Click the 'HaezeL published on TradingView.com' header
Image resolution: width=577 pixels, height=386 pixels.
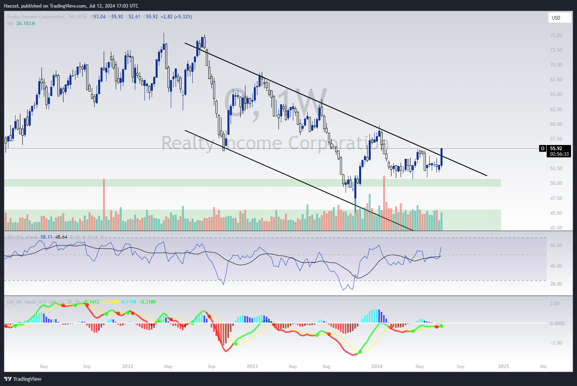(x=71, y=6)
